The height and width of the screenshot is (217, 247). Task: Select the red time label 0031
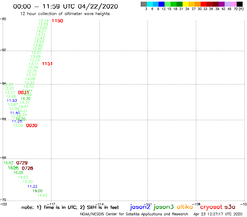[23, 92]
